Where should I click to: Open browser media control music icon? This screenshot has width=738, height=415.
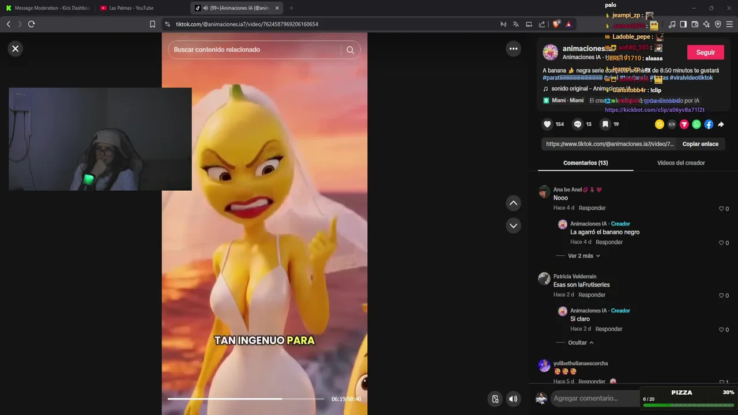click(x=672, y=24)
